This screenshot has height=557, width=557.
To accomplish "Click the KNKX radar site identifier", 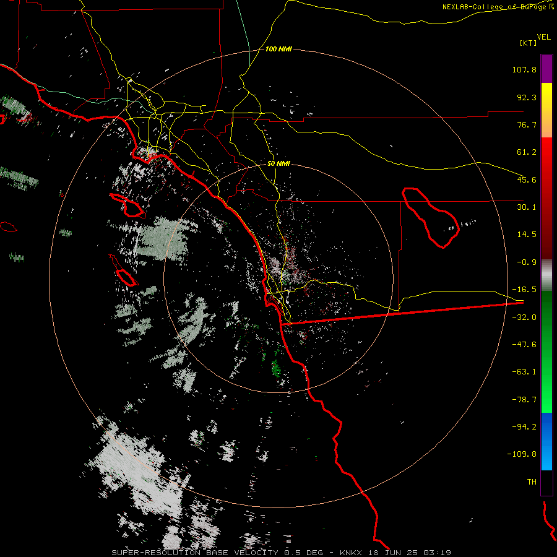I will click(x=350, y=553).
